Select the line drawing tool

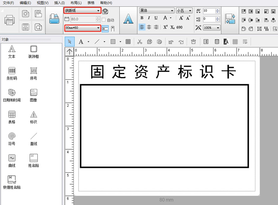[x=97, y=42]
